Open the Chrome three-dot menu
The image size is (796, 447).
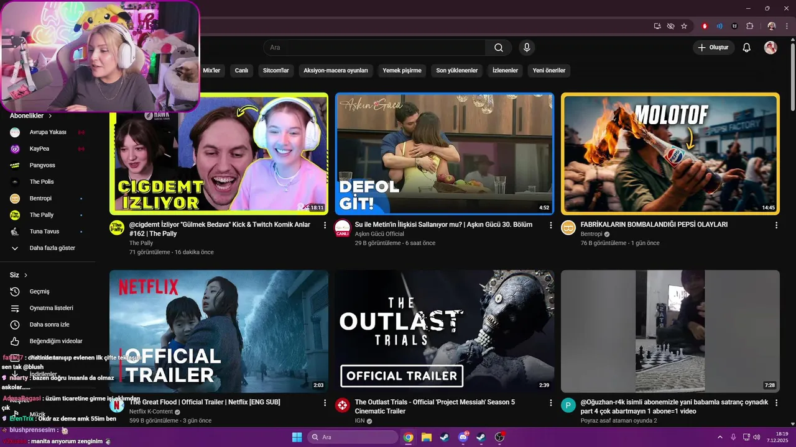coord(787,26)
